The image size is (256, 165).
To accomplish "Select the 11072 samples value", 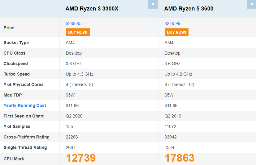I will tap(171, 126).
